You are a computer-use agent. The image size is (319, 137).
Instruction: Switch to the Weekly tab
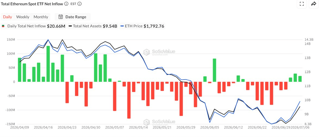click(23, 17)
